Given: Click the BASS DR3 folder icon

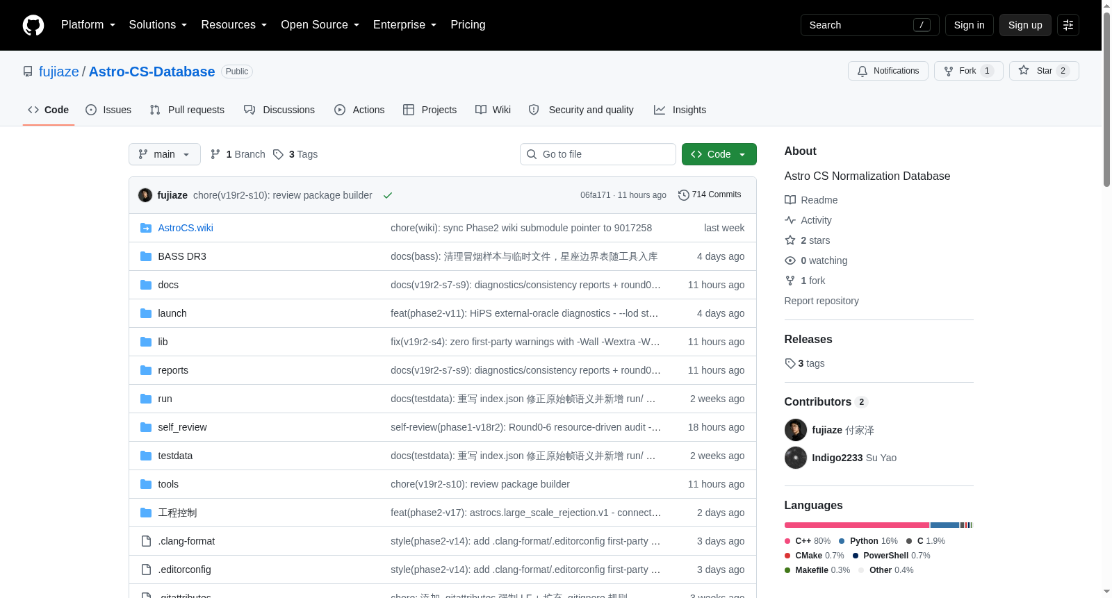Looking at the screenshot, I should tap(146, 256).
